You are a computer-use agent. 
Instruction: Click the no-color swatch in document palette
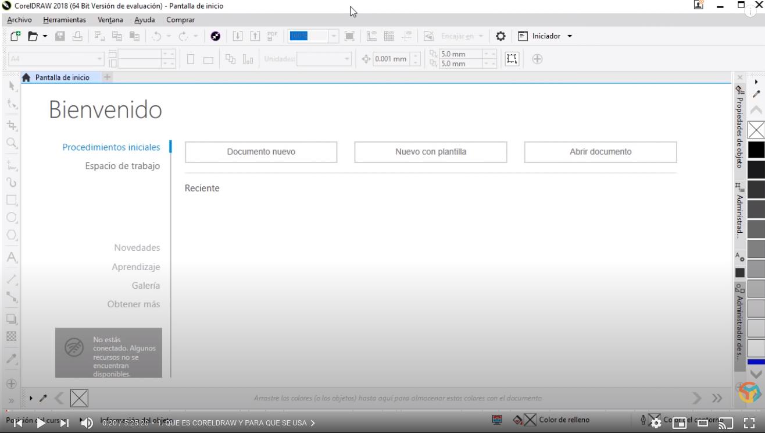(x=79, y=399)
